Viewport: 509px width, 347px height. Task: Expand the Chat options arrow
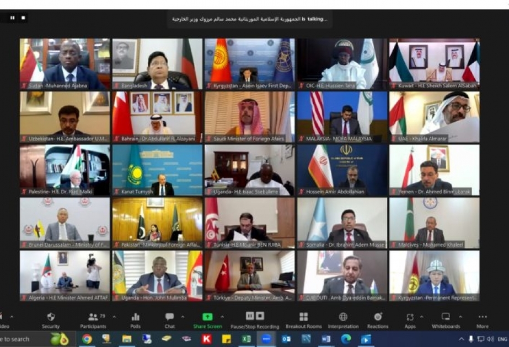[x=183, y=317]
